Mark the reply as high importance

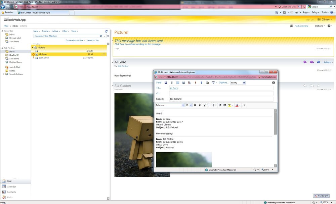[x=196, y=83]
